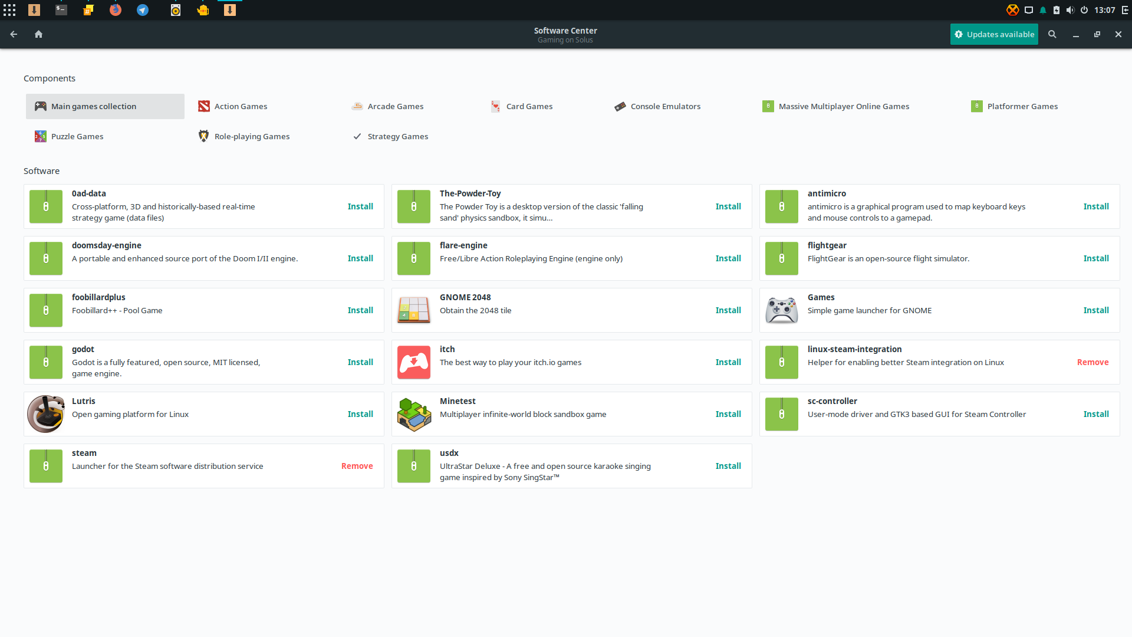Click the steam package icon
The width and height of the screenshot is (1132, 637).
[x=46, y=466]
